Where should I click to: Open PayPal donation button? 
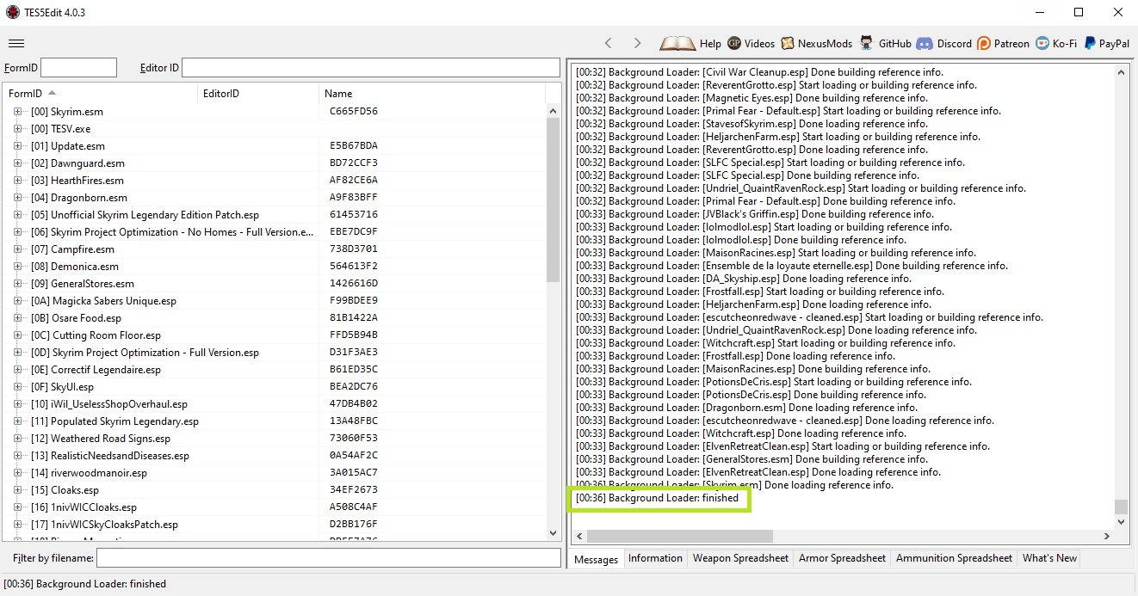1106,43
